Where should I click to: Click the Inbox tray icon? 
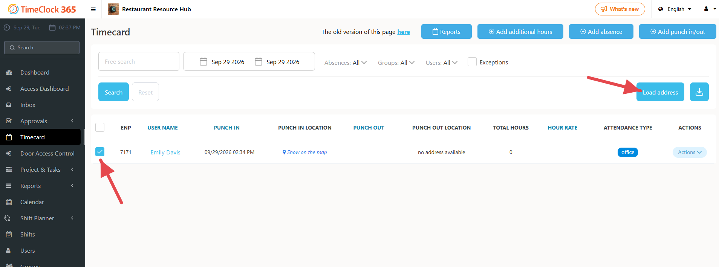click(x=9, y=105)
